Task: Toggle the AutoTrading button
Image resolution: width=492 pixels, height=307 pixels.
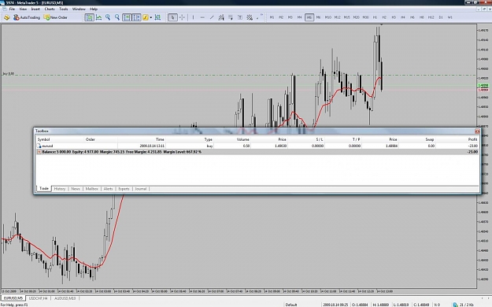Action: (27, 17)
